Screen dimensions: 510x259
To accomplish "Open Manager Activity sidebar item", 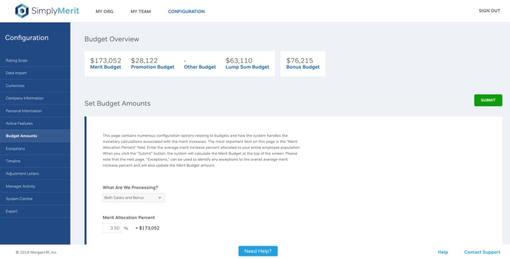I will pyautogui.click(x=35, y=186).
